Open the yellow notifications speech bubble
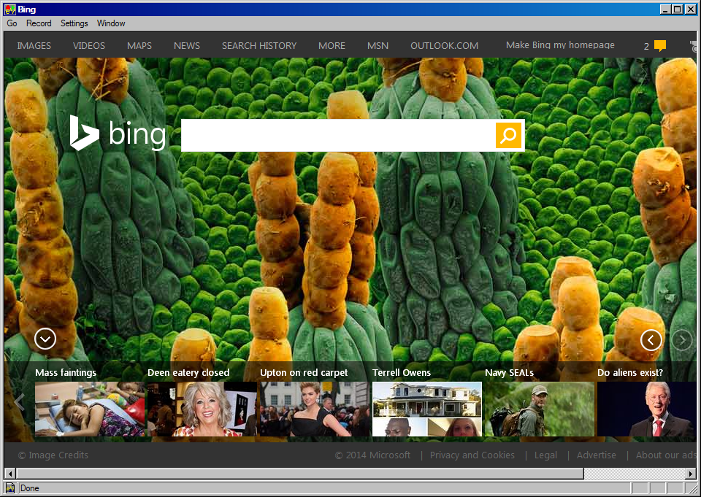 tap(659, 46)
